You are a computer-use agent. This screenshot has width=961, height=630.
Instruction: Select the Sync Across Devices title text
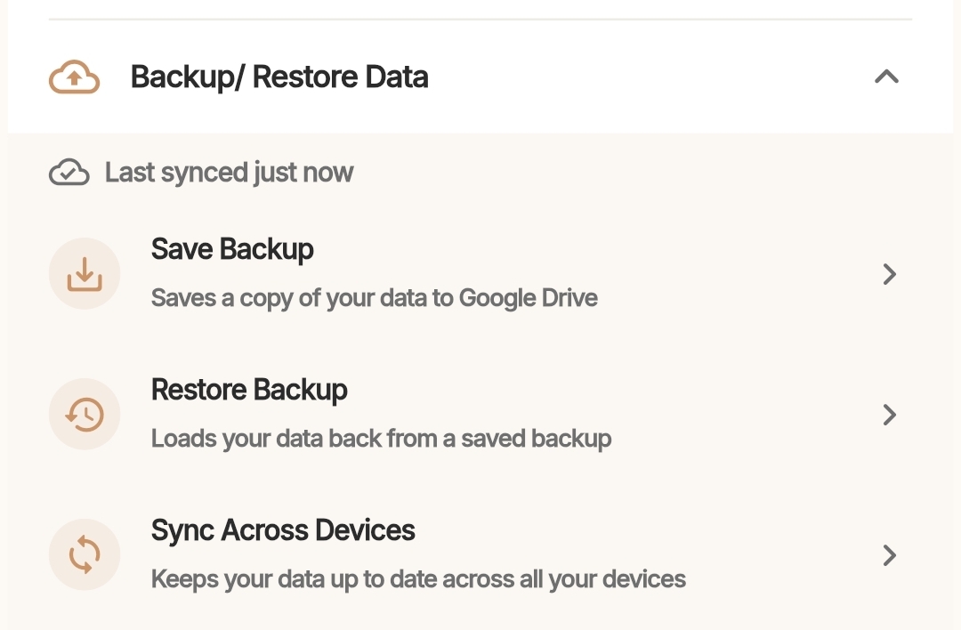[283, 530]
